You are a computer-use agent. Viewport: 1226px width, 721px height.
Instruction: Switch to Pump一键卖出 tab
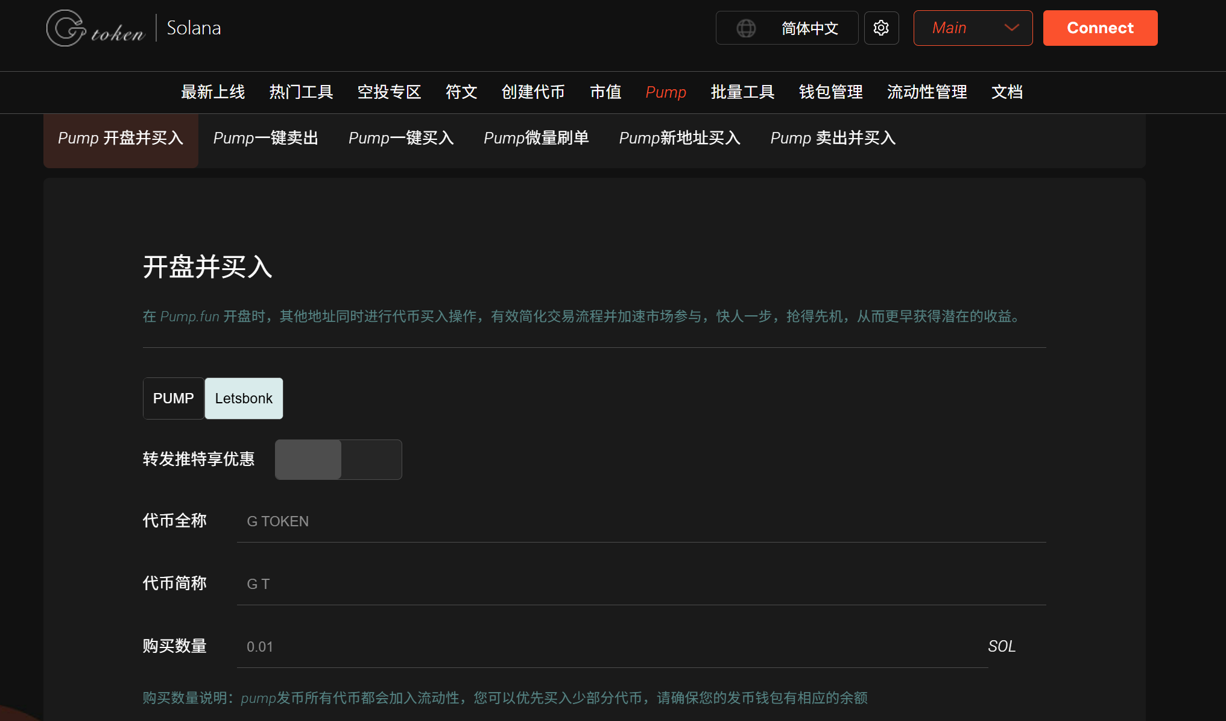(x=266, y=138)
